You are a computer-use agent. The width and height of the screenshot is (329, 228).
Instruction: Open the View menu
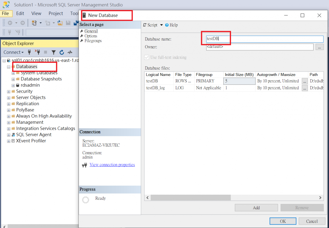pyautogui.click(x=36, y=13)
